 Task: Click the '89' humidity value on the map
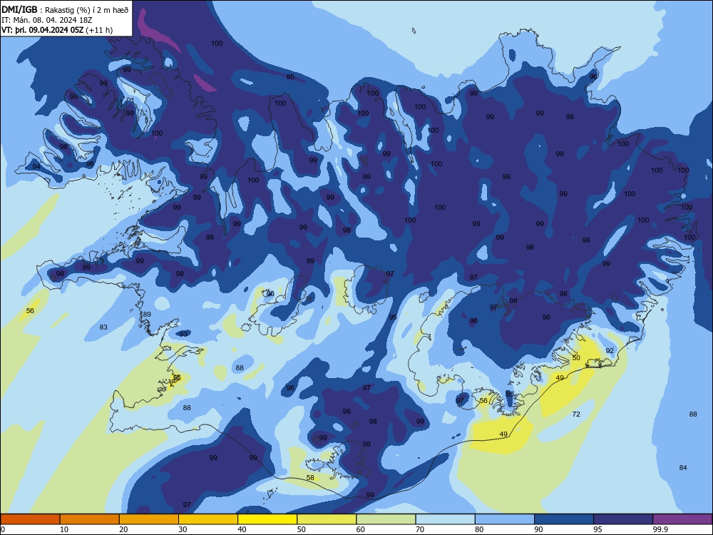pos(147,315)
